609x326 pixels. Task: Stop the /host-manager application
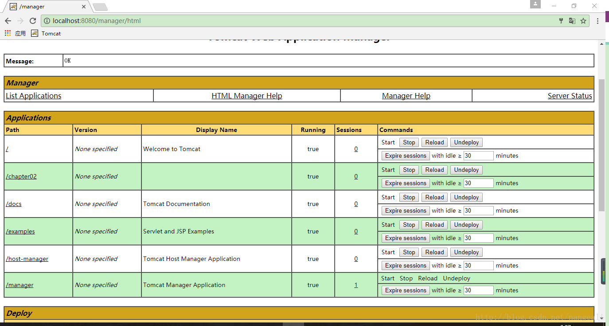[409, 252]
